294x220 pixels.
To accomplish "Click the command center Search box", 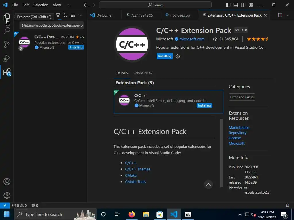I will click(155, 5).
